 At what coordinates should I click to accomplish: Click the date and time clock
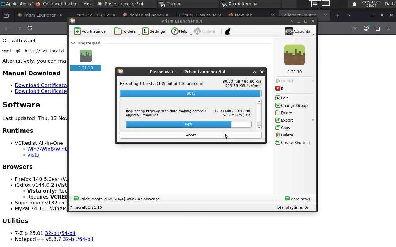click(372, 4)
